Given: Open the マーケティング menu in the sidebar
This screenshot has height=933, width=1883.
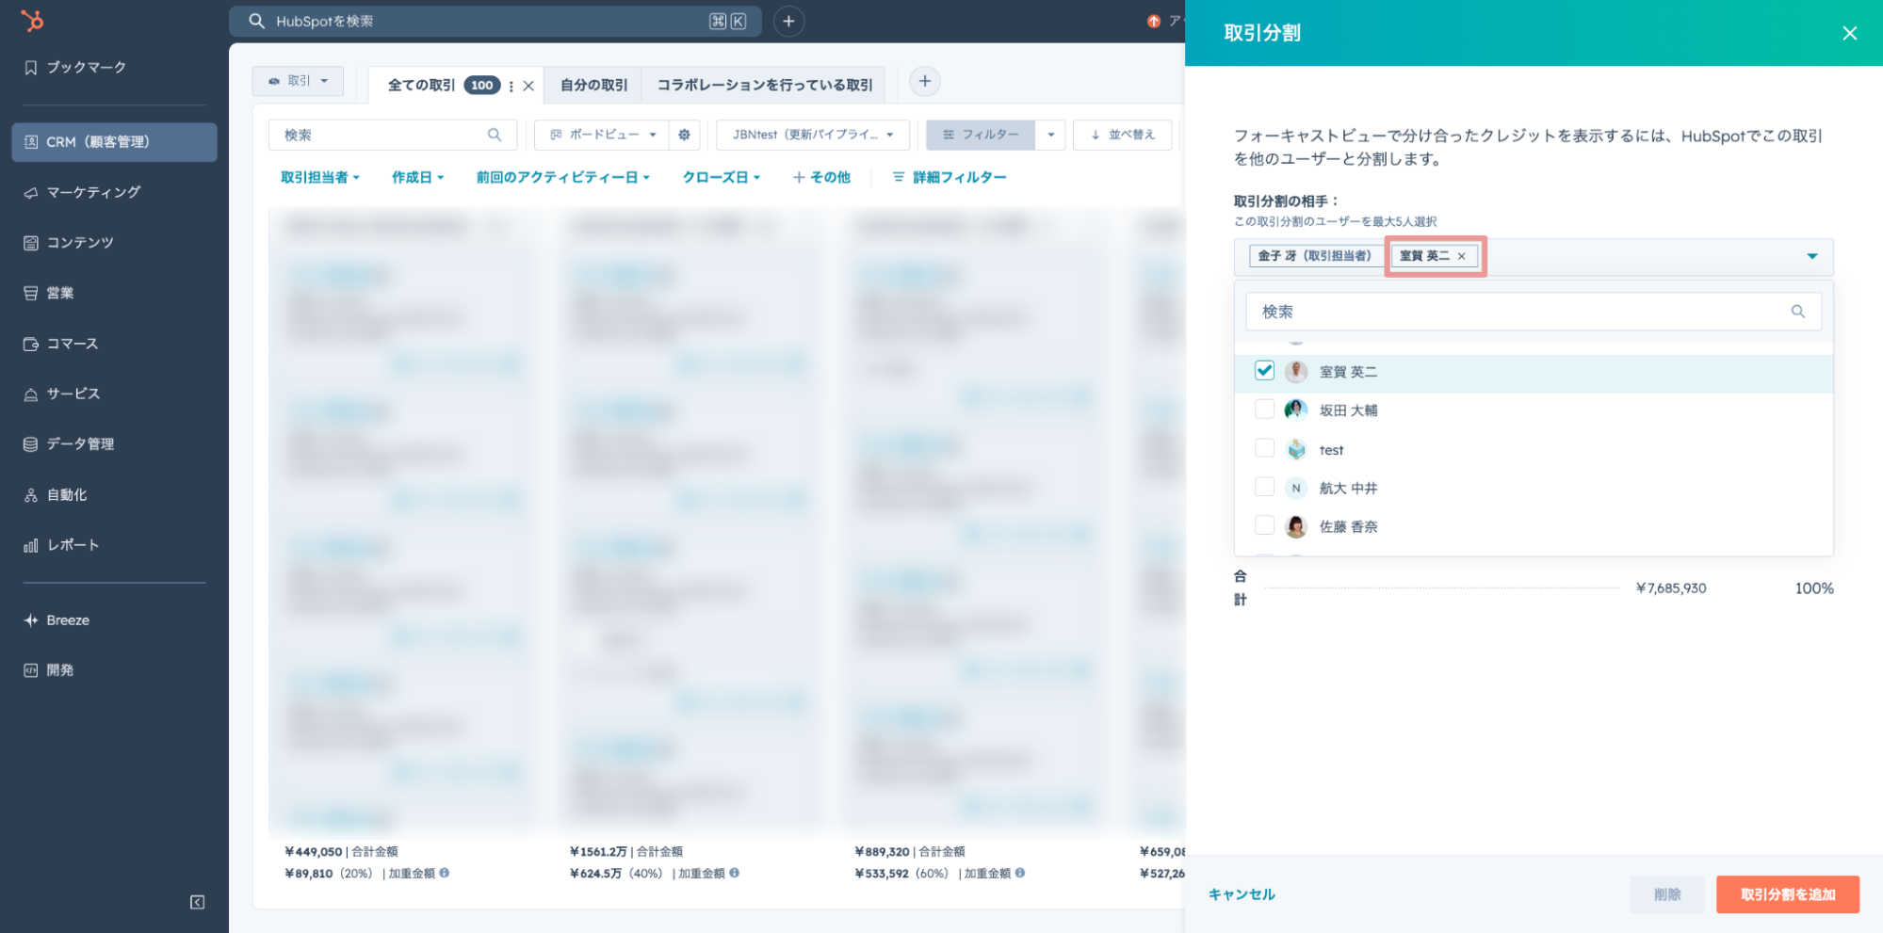Looking at the screenshot, I should point(93,192).
